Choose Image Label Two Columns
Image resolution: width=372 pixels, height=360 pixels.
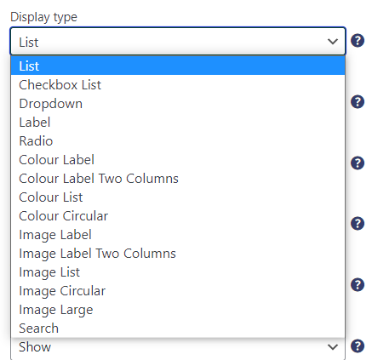(178, 253)
